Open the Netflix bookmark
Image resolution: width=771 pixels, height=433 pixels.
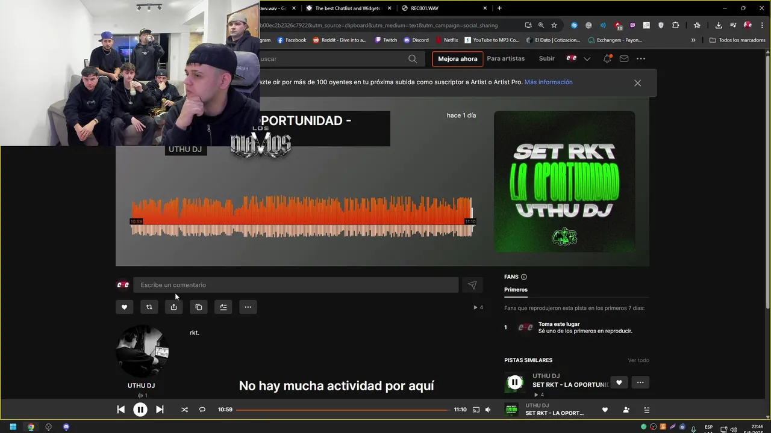pyautogui.click(x=446, y=40)
